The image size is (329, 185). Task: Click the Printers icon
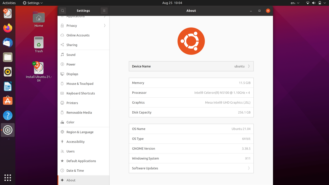(62, 103)
